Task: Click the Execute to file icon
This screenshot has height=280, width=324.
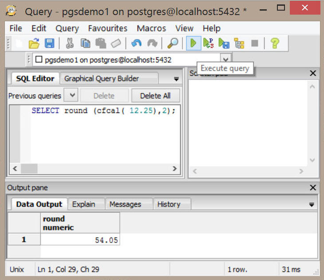Action: (x=224, y=43)
